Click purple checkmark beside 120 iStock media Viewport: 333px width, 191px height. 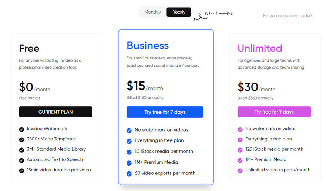240,150
